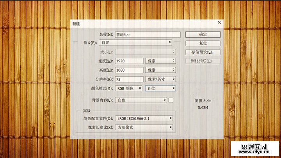This screenshot has width=281, height=158.
Task: Click the 新建 dialog title
Action: click(76, 24)
